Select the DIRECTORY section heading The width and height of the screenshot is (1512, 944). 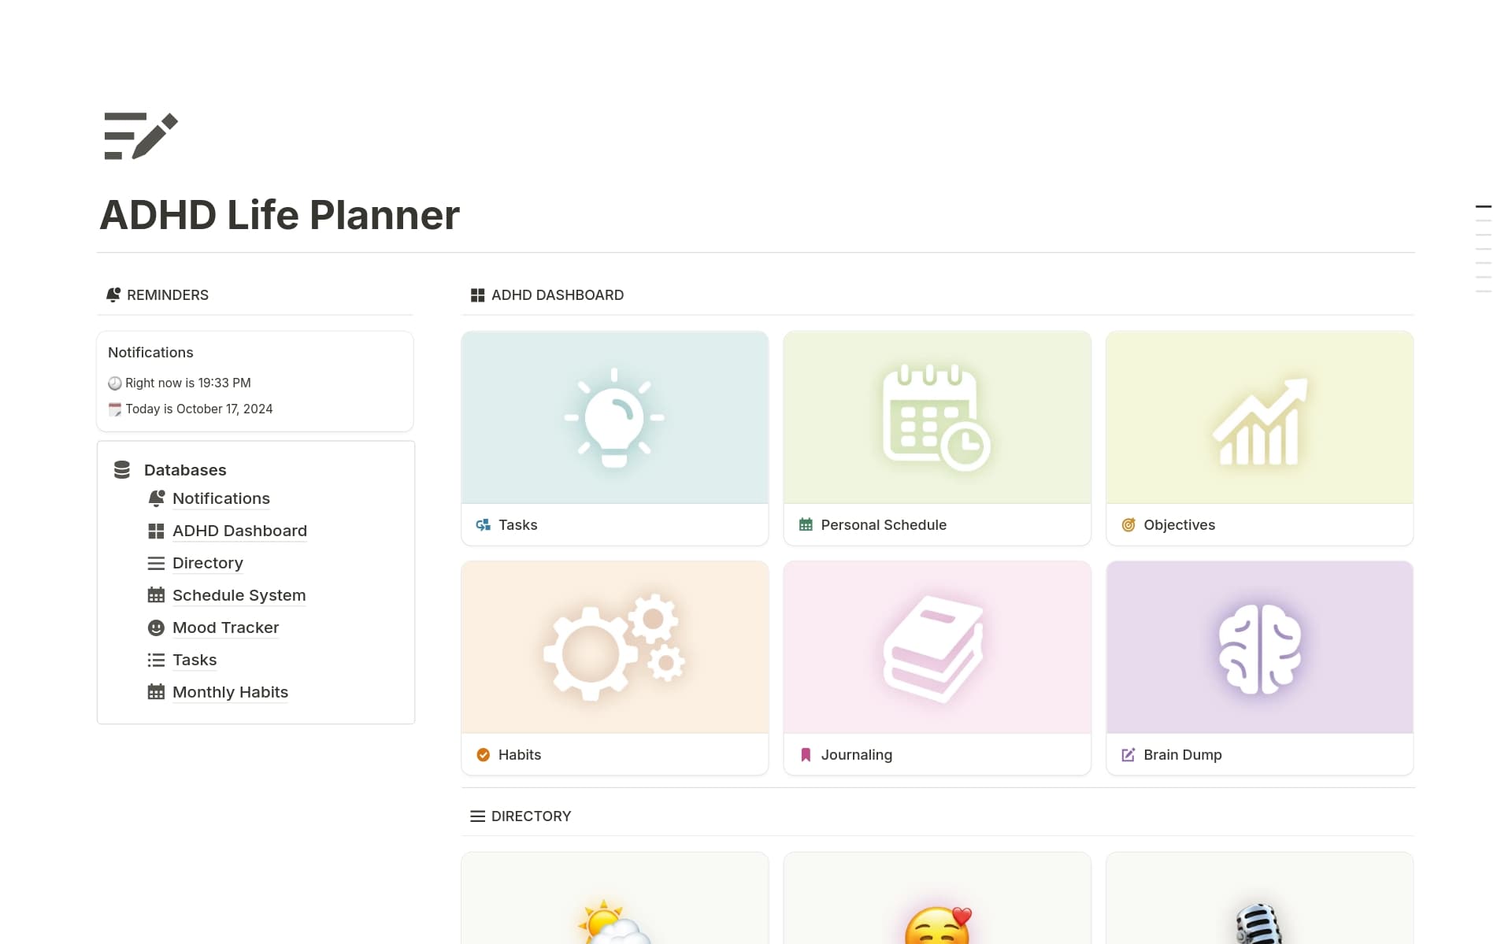pyautogui.click(x=531, y=816)
